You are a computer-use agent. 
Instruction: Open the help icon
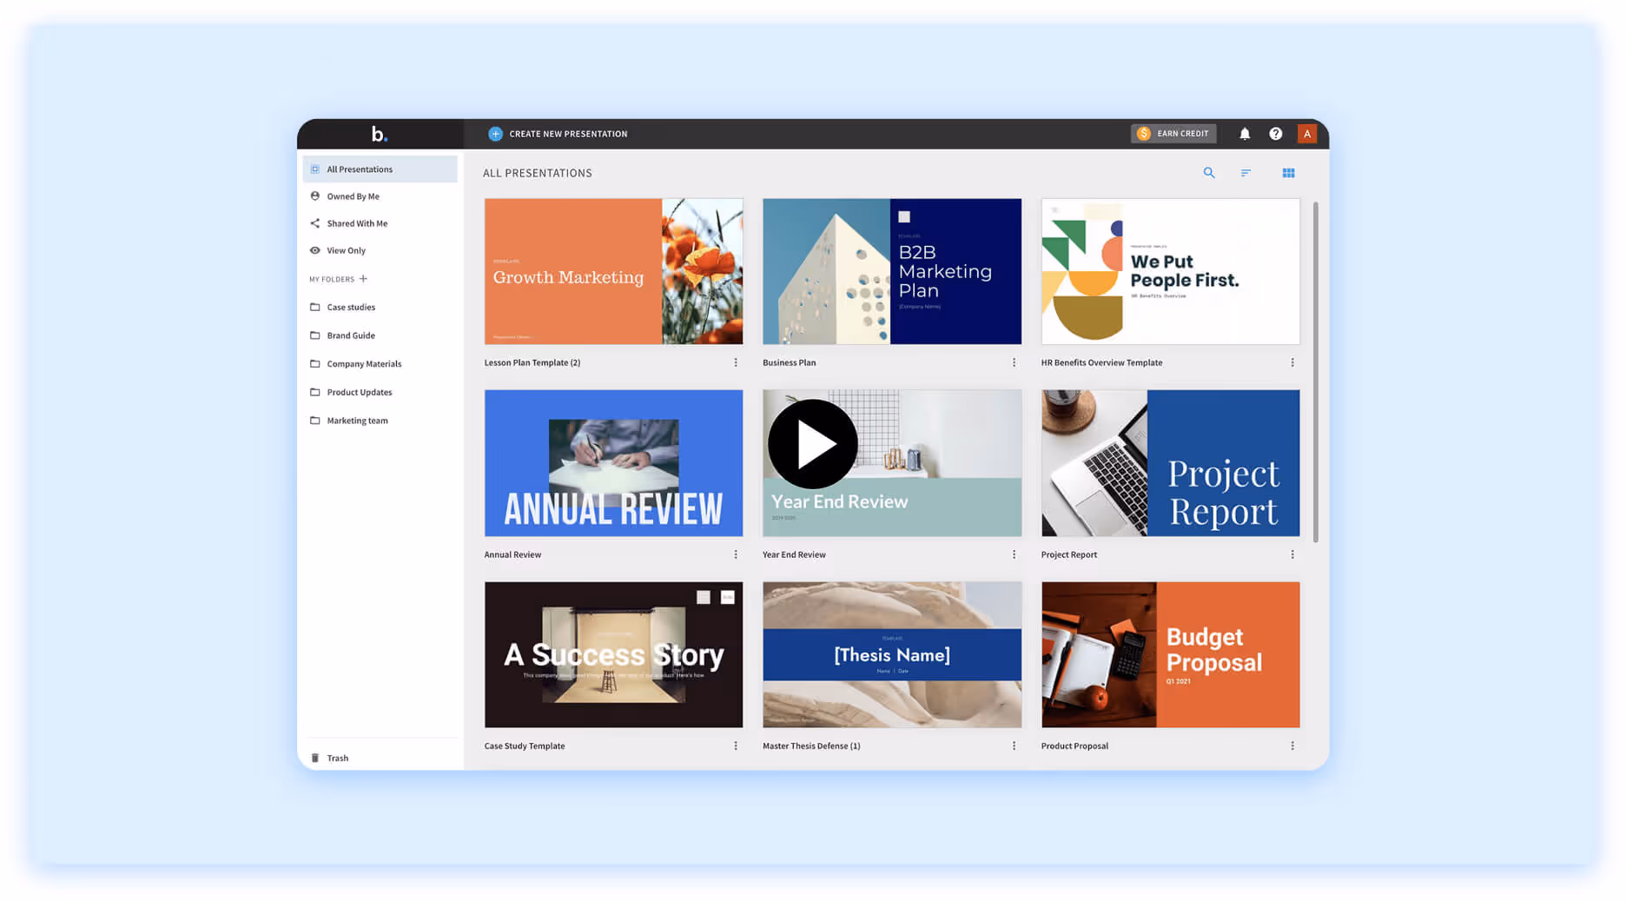click(x=1276, y=133)
